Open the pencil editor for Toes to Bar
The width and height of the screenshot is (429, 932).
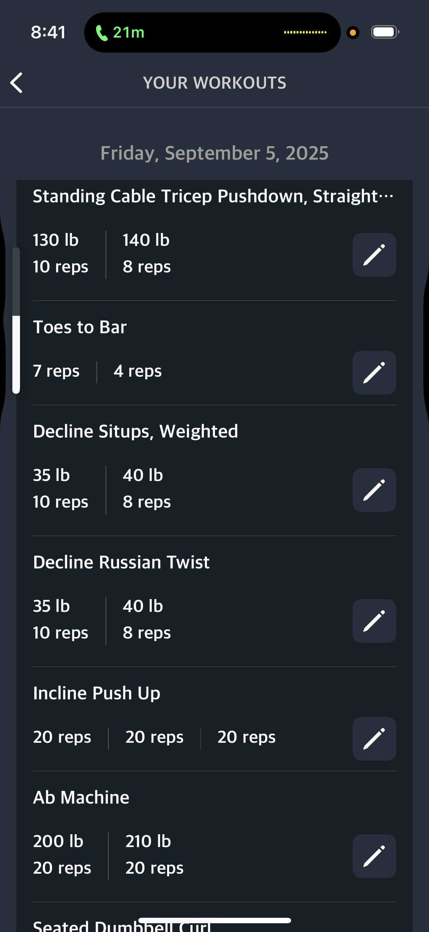[374, 373]
